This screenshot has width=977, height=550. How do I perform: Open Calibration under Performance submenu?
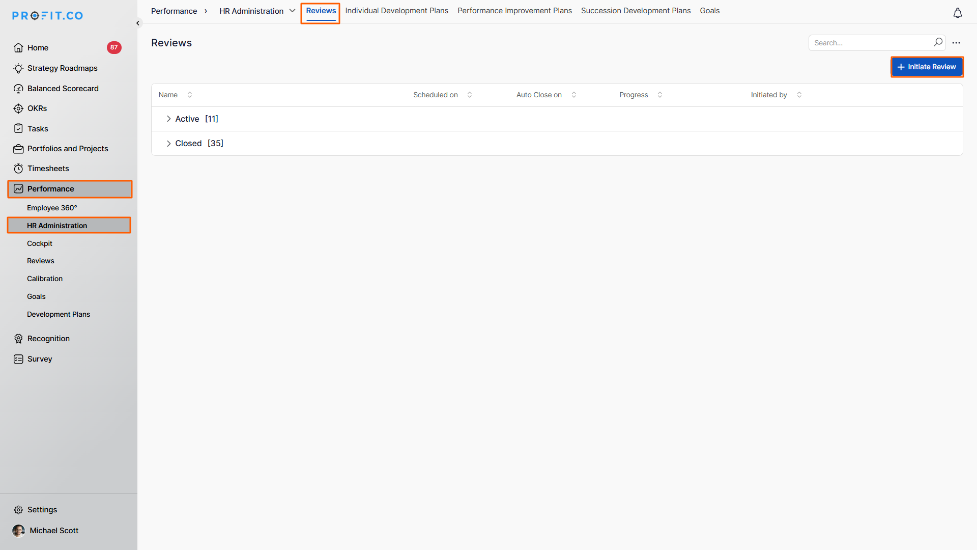click(45, 279)
